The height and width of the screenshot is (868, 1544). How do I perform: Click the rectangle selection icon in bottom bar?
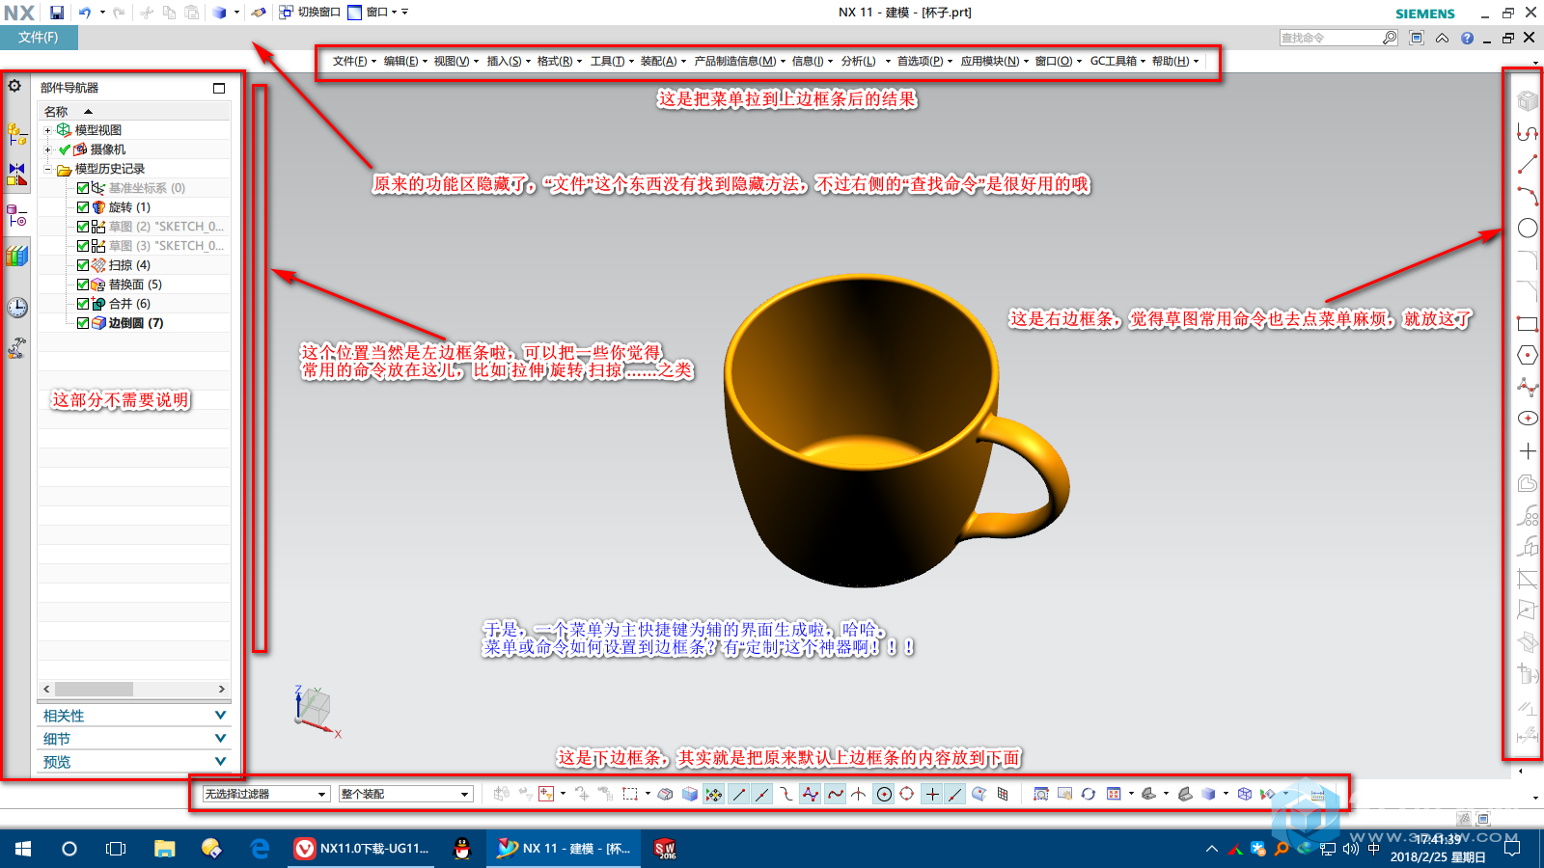(x=630, y=794)
